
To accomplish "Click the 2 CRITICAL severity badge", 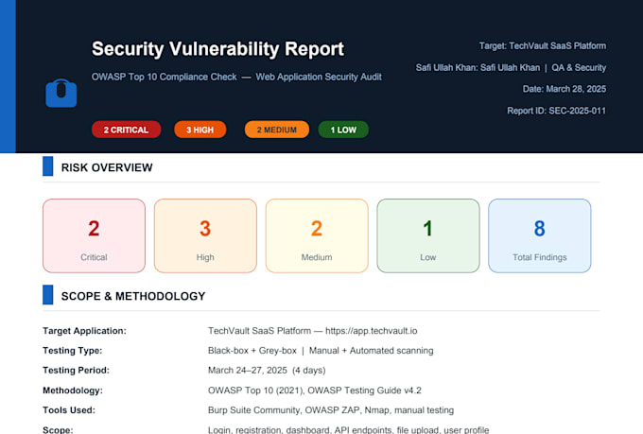I will (x=127, y=130).
